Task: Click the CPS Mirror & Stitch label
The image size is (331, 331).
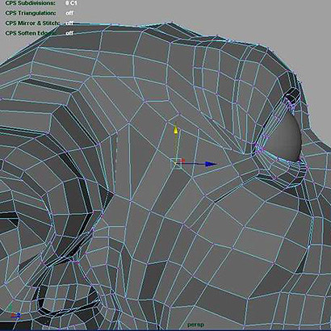Action: tap(32, 23)
